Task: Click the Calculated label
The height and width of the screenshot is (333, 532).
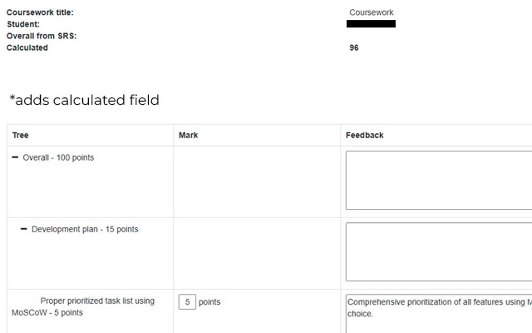Action: click(x=27, y=47)
